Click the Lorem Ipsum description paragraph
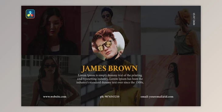The height and width of the screenshot is (112, 222). pyautogui.click(x=110, y=79)
